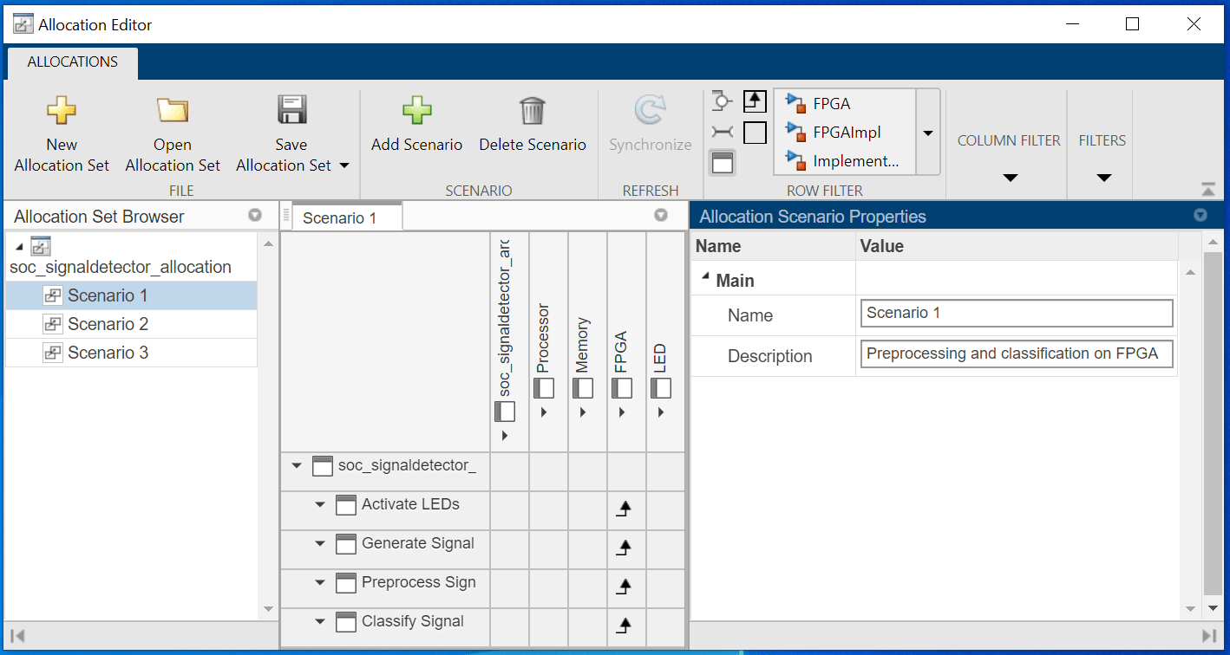The image size is (1230, 655).
Task: Click the scenario Description input field
Action: (x=1017, y=353)
